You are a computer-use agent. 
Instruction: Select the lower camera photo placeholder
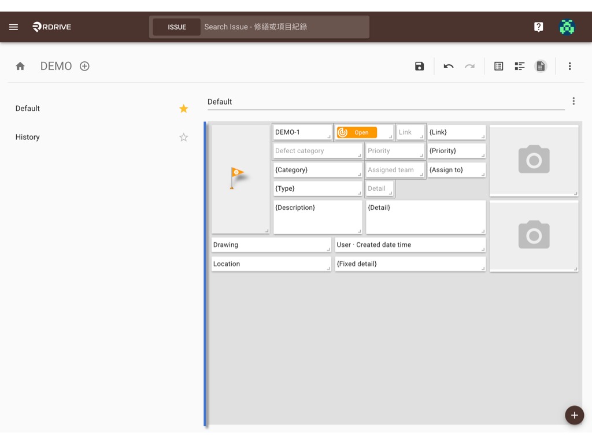[x=534, y=236]
